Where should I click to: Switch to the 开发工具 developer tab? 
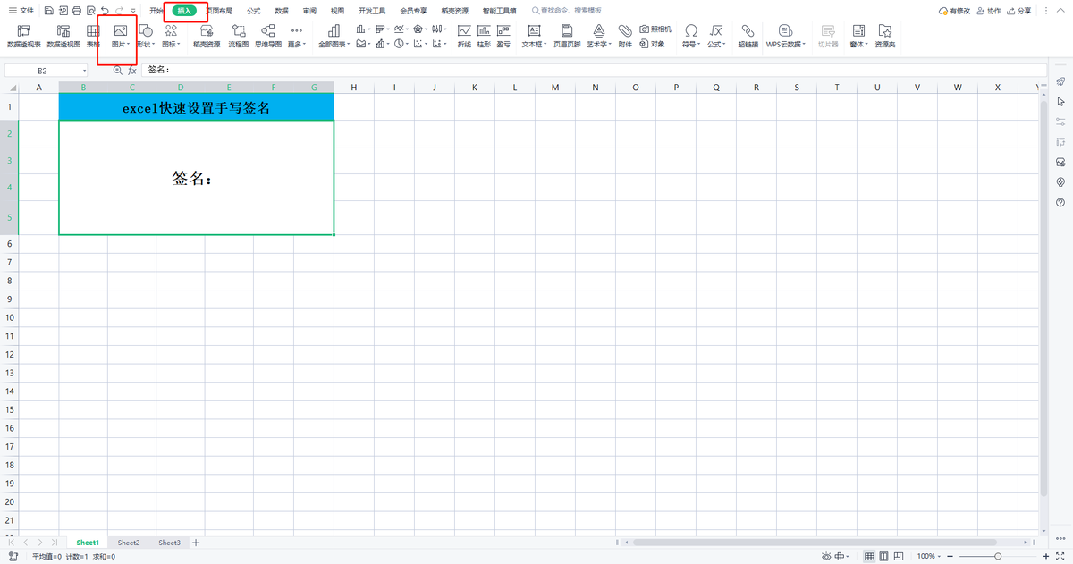tap(372, 11)
